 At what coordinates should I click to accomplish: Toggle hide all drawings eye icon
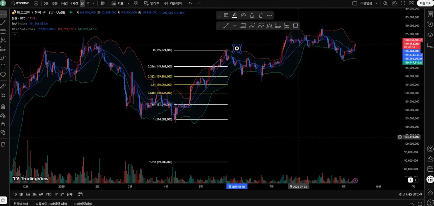3,133
